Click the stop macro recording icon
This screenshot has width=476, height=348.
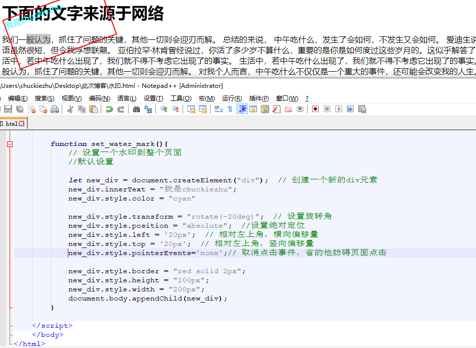(x=327, y=109)
